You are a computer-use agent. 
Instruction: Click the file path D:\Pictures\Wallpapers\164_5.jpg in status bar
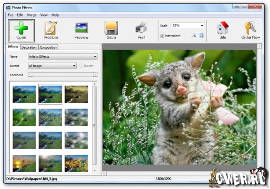click(31, 179)
